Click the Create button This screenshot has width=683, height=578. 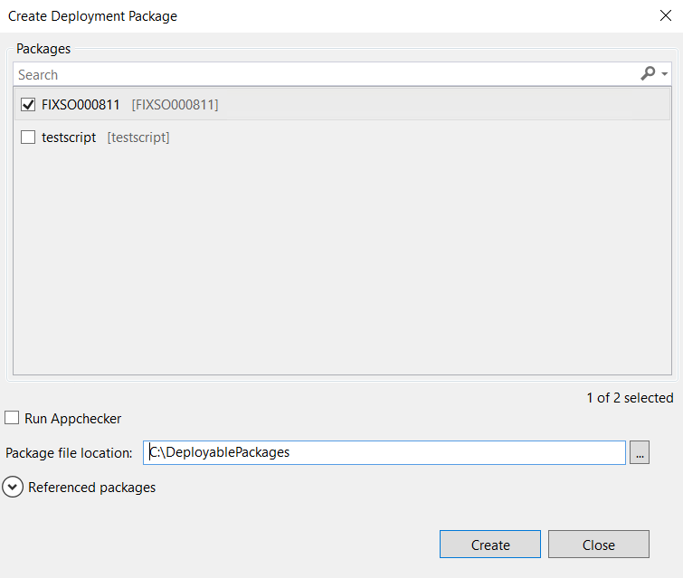click(x=490, y=545)
